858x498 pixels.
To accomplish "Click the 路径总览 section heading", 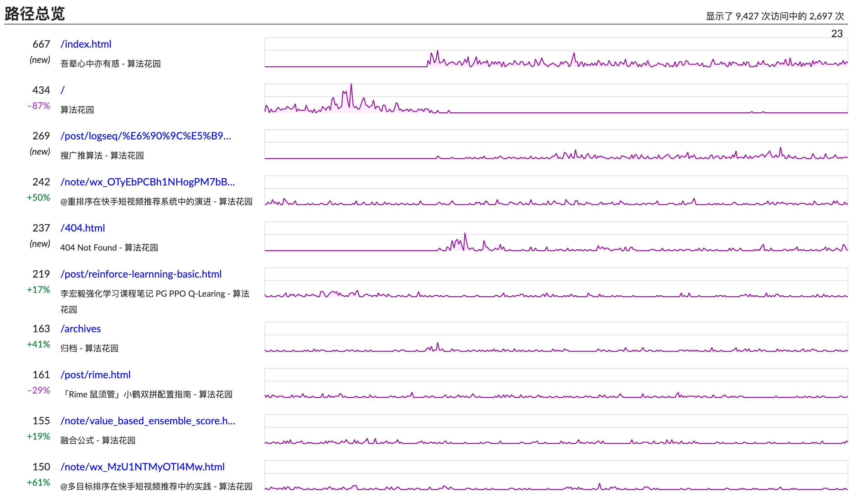I will point(35,14).
